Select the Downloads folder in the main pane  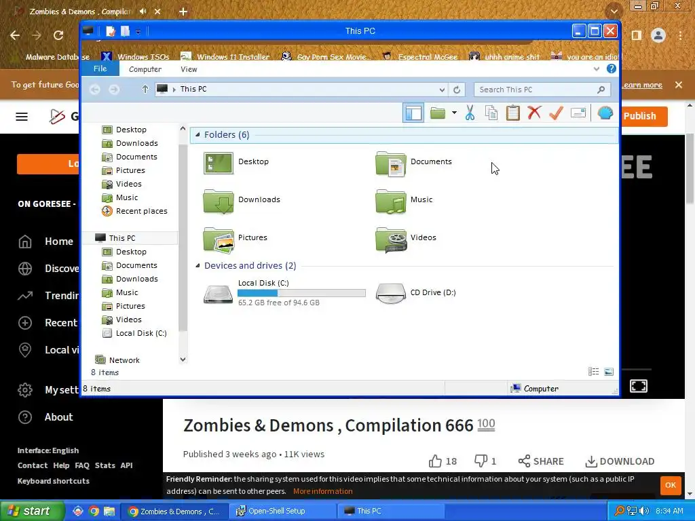242,200
